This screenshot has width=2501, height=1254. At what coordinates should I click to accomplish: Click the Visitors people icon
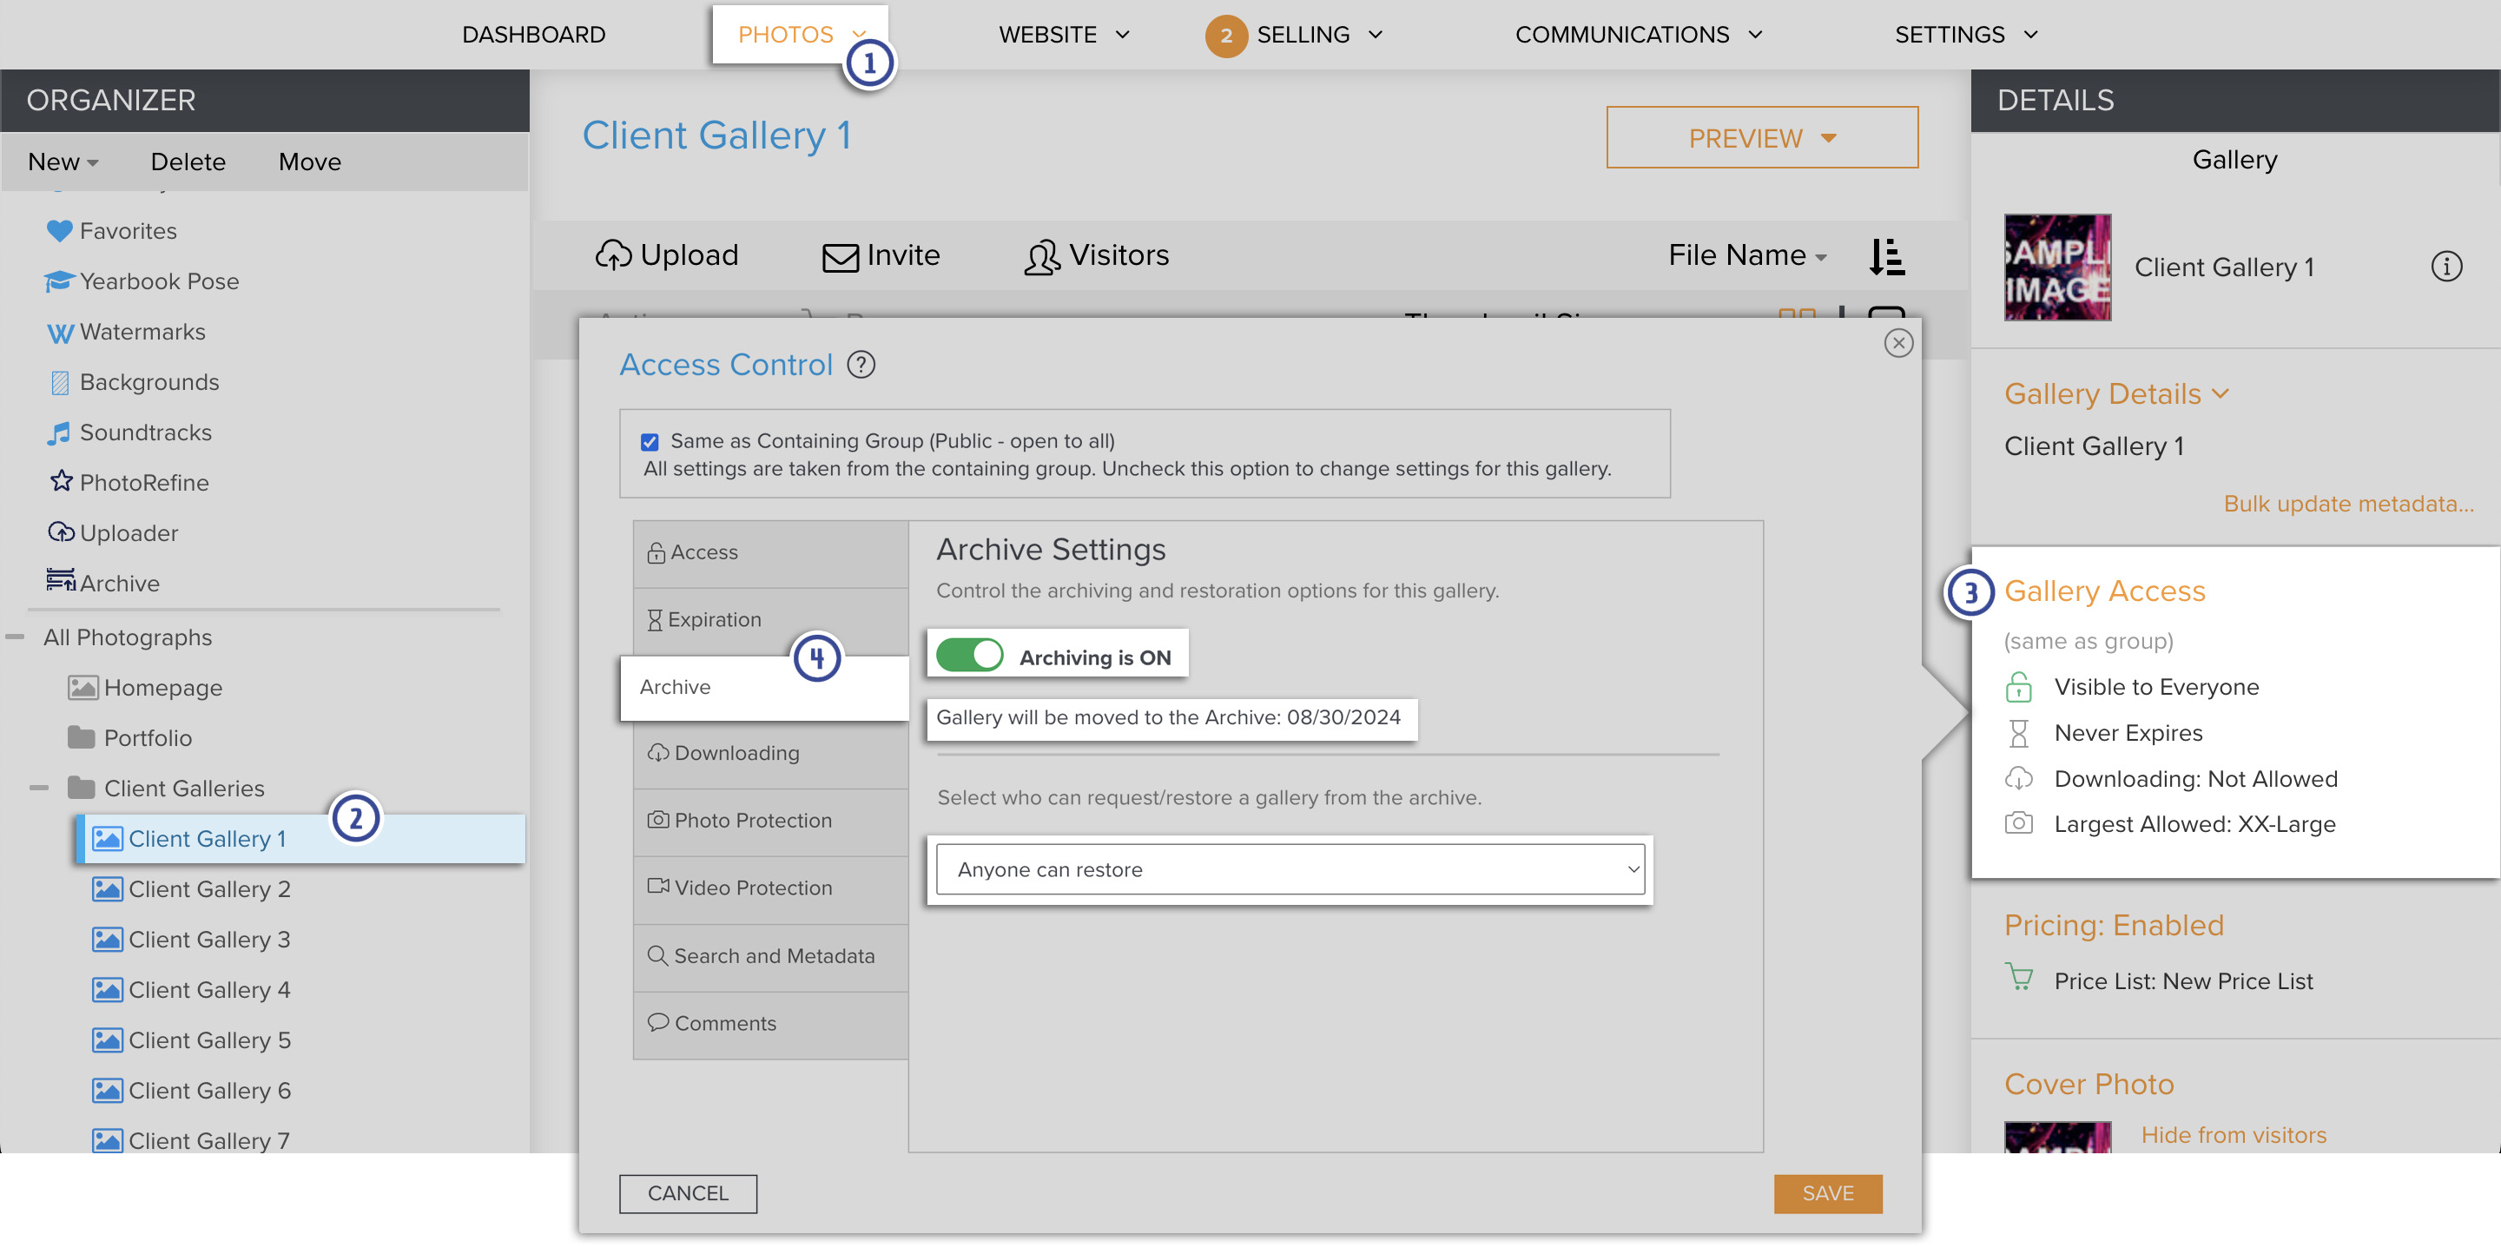click(1043, 256)
